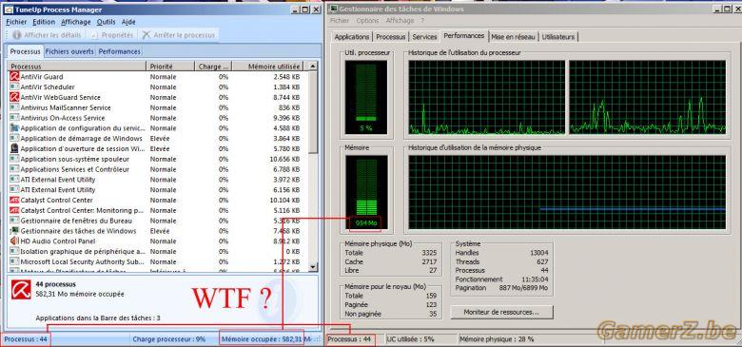Screen dimensions: 742x347
Task: Open the Affichage menu in TuneUp
Action: tap(76, 22)
